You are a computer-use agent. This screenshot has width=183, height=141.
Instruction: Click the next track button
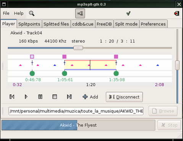pyautogui.click(x=70, y=97)
